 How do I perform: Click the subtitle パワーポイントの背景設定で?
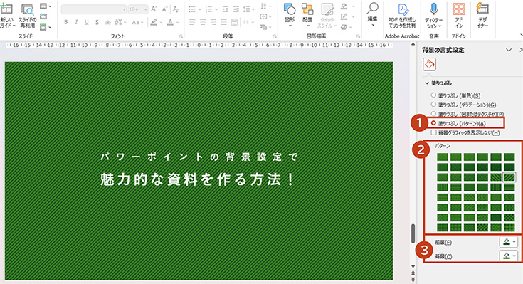[199, 157]
